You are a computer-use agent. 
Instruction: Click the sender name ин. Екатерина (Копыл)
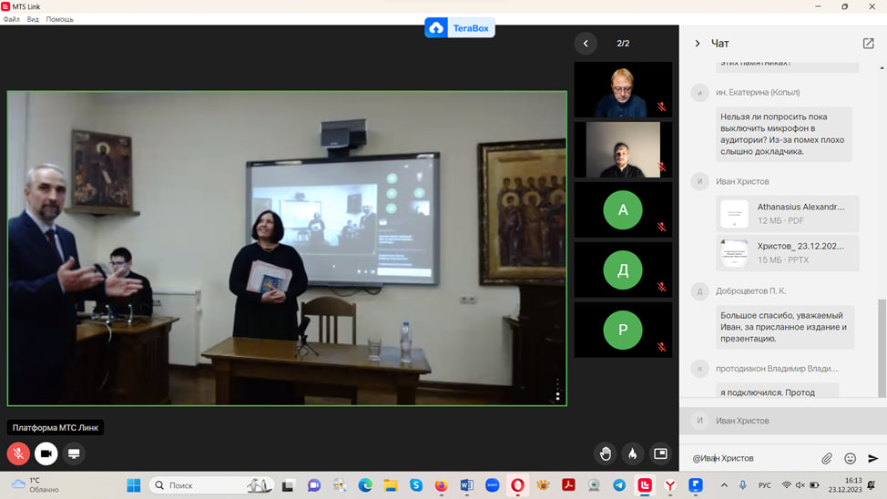758,92
